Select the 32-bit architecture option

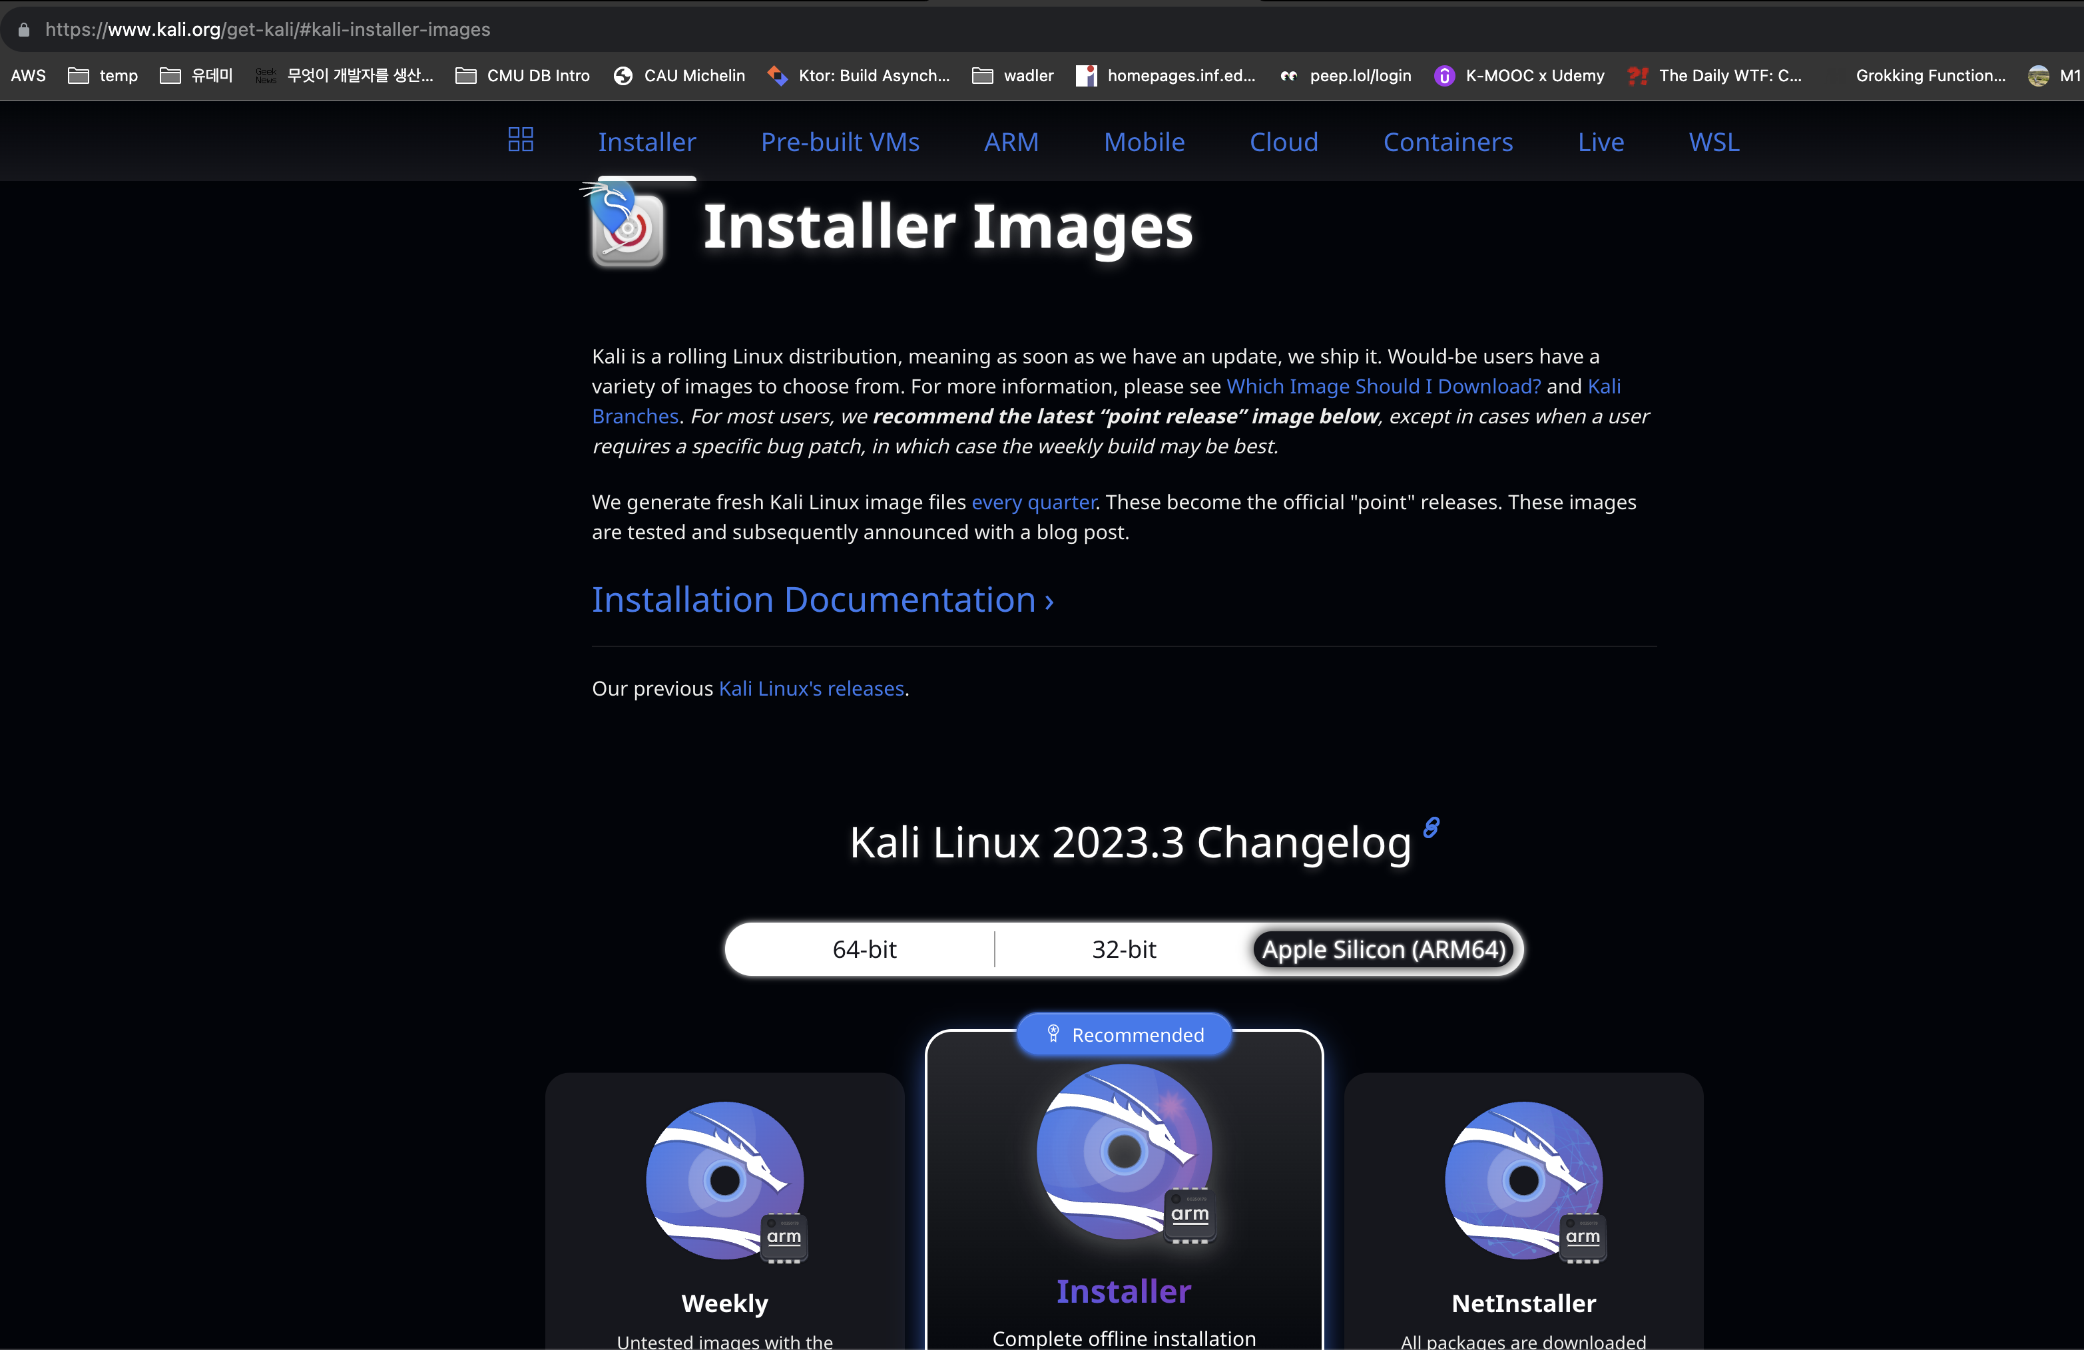tap(1123, 949)
